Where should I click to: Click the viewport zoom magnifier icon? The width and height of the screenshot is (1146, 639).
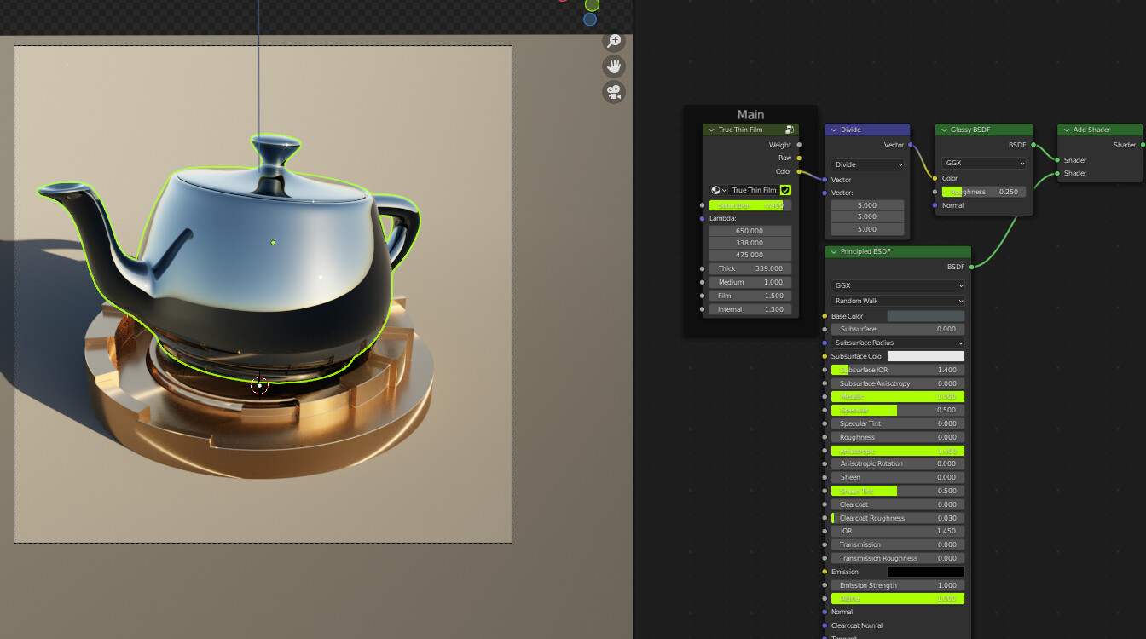[x=614, y=40]
